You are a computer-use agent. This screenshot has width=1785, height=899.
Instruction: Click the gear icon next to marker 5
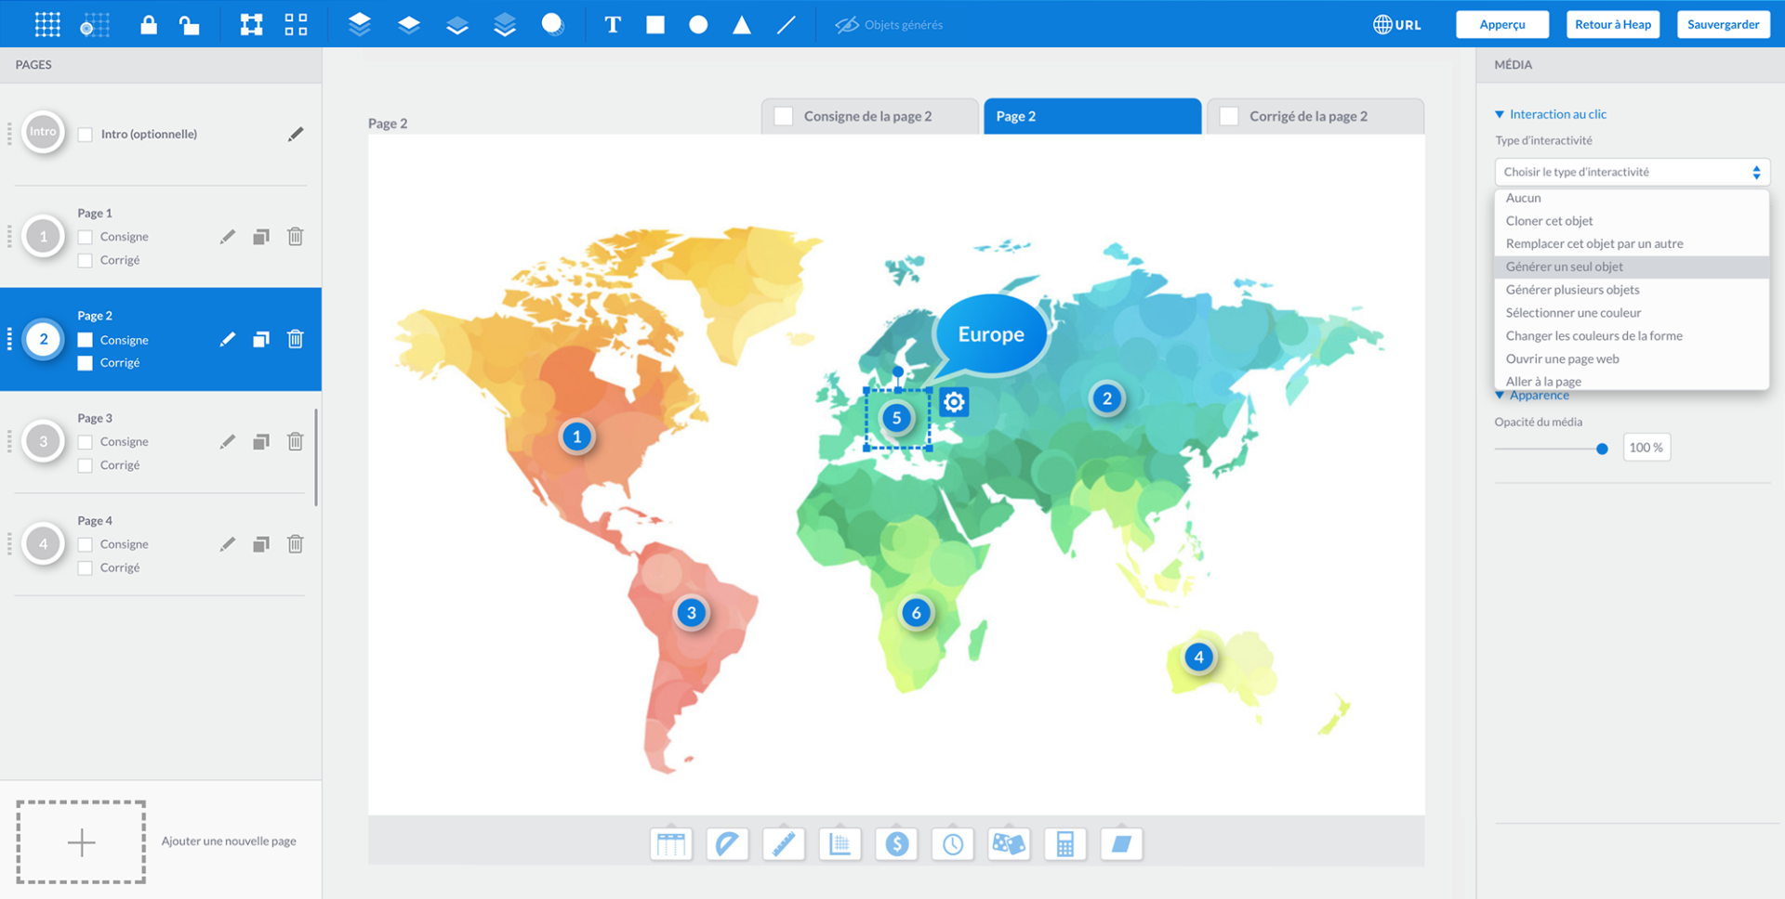coord(954,402)
